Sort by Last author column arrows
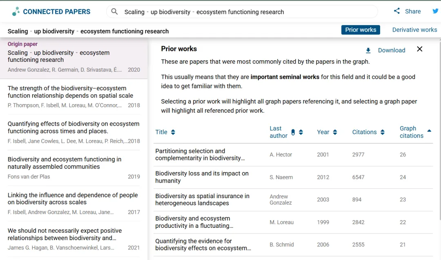Screen dimensions: 441x260 click(301, 132)
